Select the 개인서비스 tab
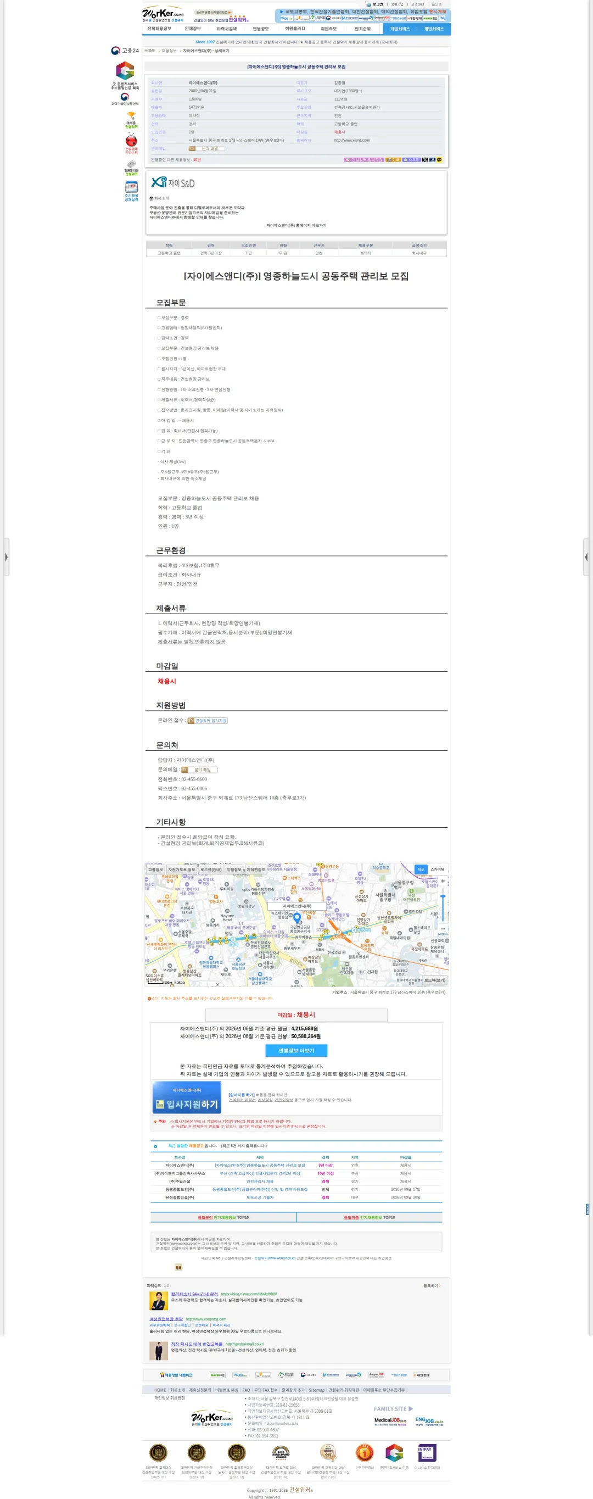This screenshot has height=1499, width=593. pos(434,29)
